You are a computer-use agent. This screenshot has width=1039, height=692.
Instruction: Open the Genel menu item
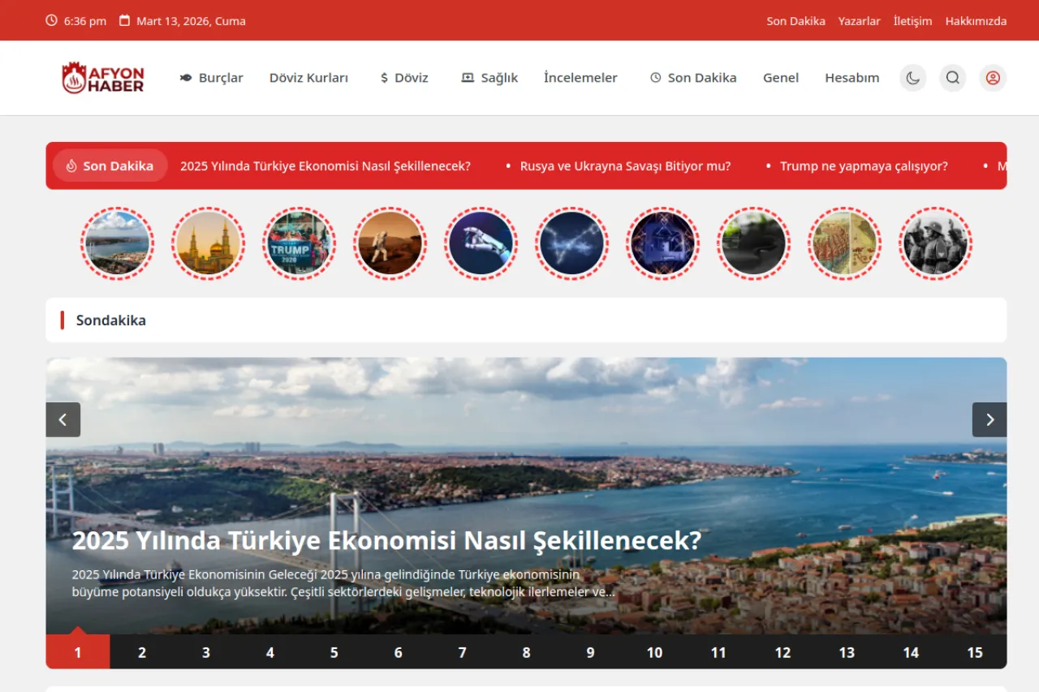[x=780, y=78]
